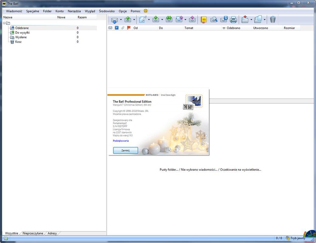
Task: Open the Reply dropdown arrow
Action: pyautogui.click(x=162, y=20)
